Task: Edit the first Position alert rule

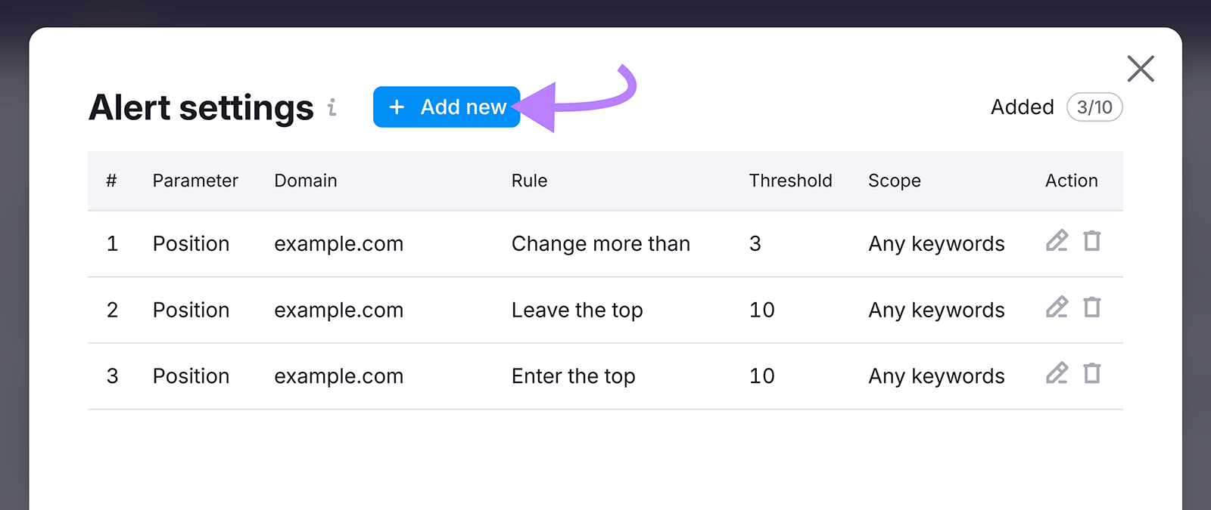Action: pyautogui.click(x=1057, y=241)
